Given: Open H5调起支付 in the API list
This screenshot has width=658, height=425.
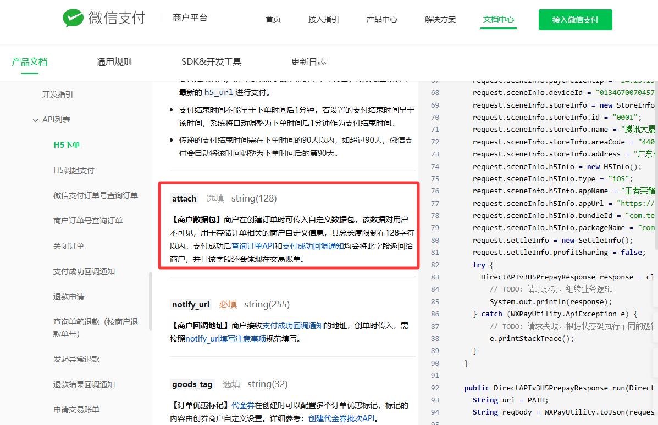Looking at the screenshot, I should pyautogui.click(x=74, y=170).
